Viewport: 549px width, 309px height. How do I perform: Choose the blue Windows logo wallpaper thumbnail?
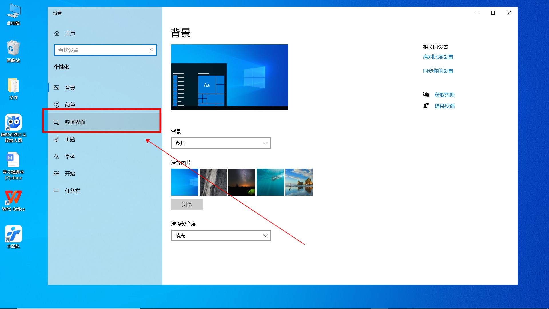click(184, 182)
